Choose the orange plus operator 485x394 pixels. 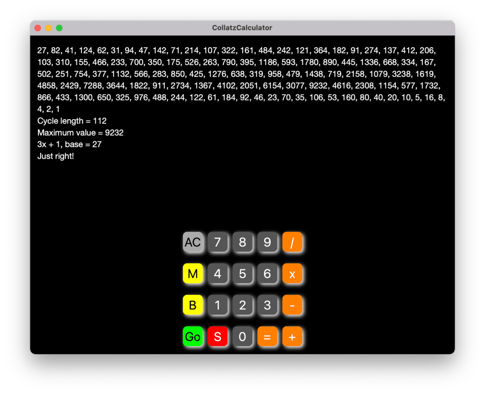[293, 337]
